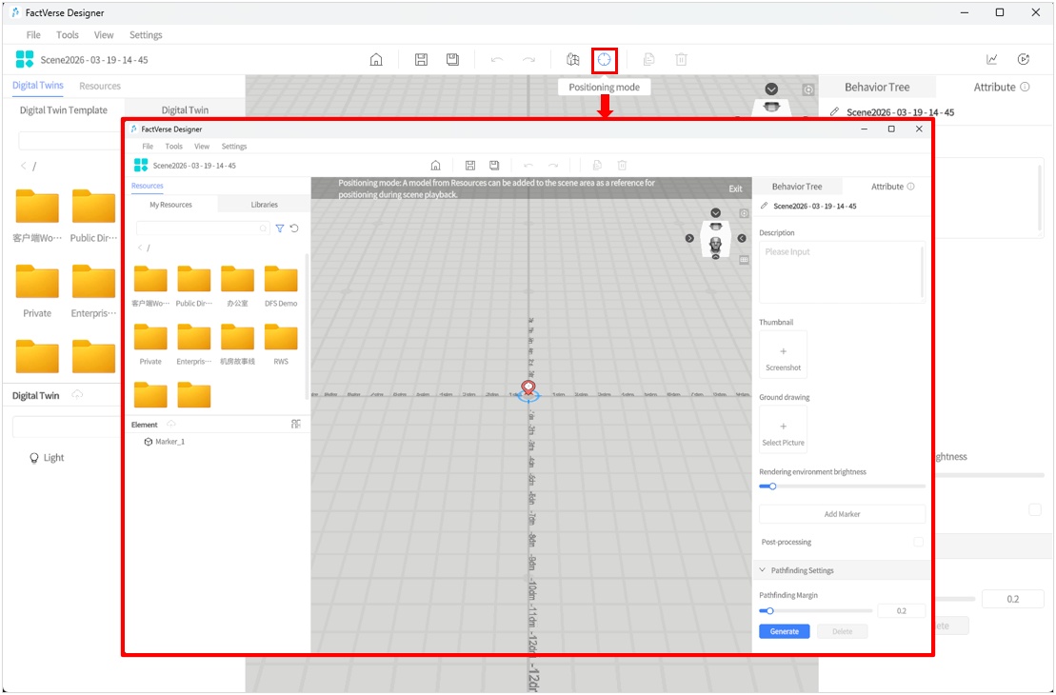The height and width of the screenshot is (695, 1056).
Task: Switch to the Behavior Tree tab
Action: tap(797, 186)
